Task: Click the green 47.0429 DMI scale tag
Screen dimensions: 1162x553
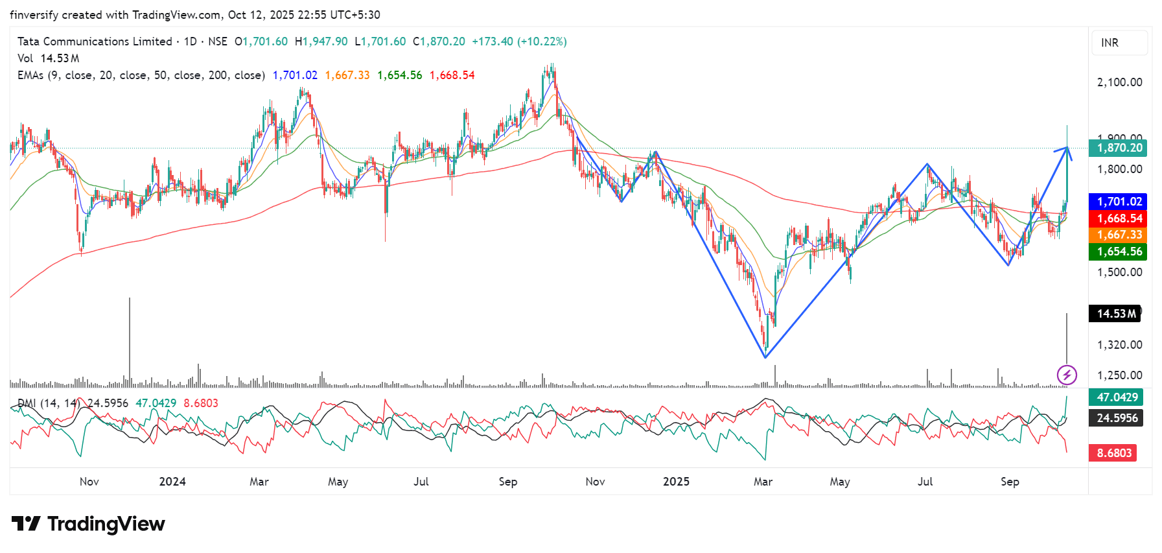Action: pos(1116,397)
